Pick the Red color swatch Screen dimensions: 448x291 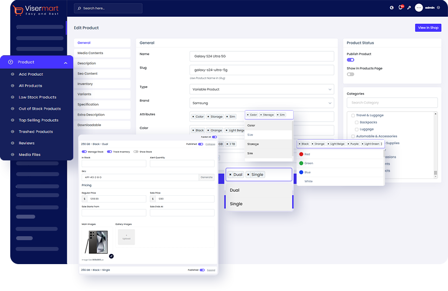301,154
